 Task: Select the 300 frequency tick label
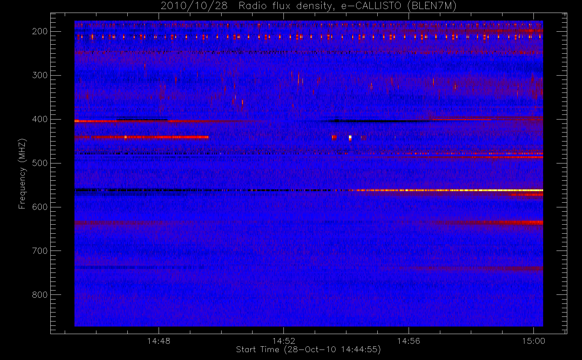[40, 75]
